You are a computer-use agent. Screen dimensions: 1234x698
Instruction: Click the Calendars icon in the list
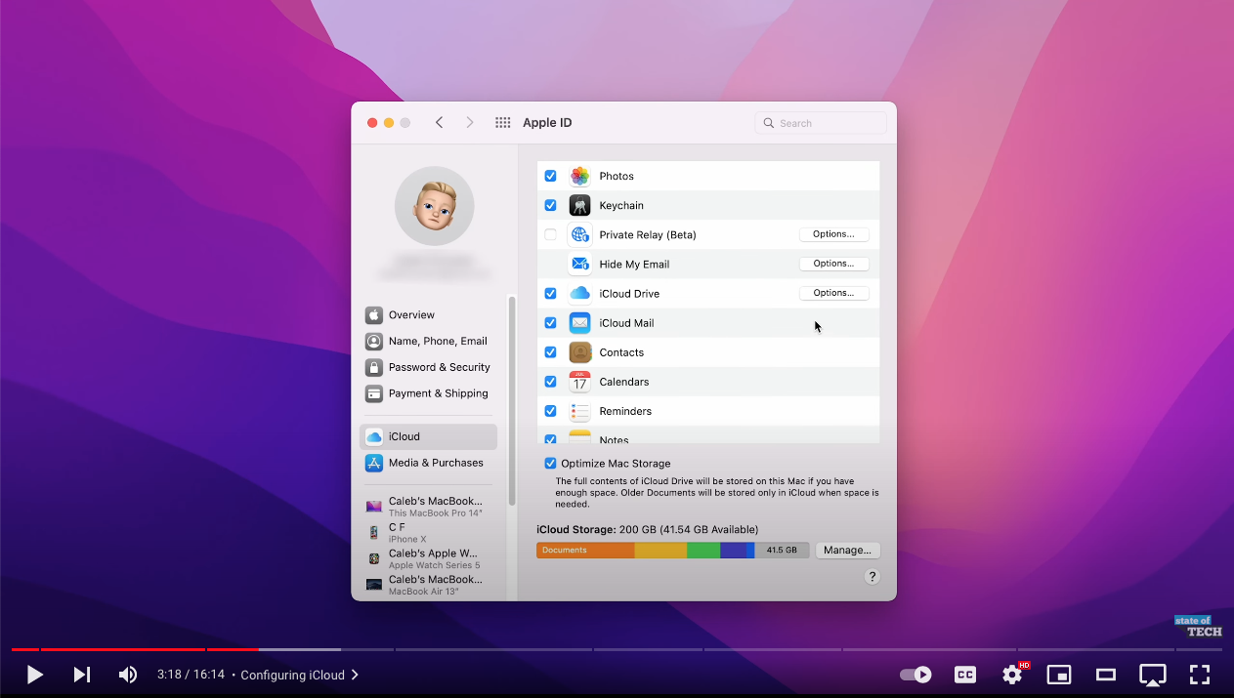pyautogui.click(x=580, y=381)
